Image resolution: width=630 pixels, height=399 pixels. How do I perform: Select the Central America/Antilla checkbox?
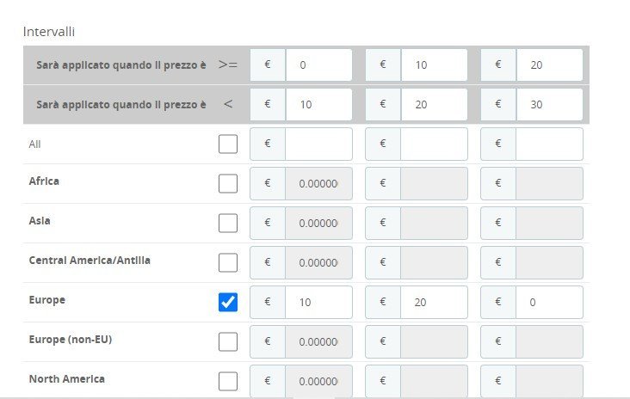[x=228, y=262]
